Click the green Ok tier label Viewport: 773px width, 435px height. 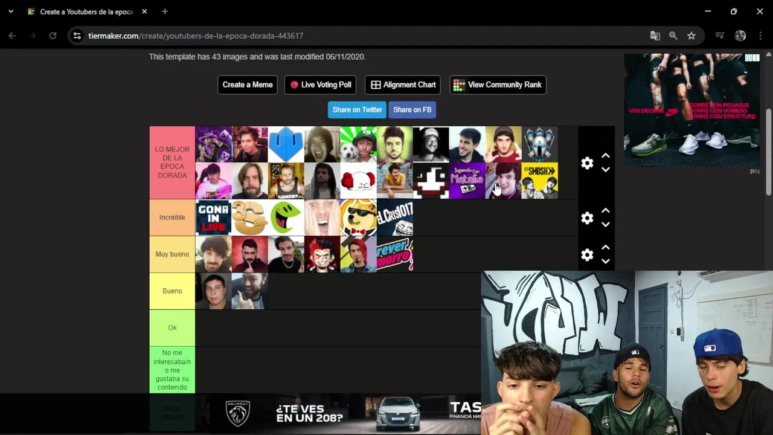click(172, 328)
